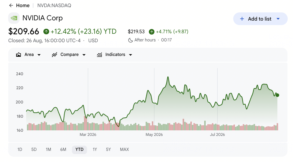Click the Add to list button

coord(260,19)
